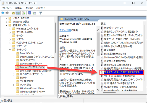
Task: Open the ファイル(F) menu
Action: point(7,8)
